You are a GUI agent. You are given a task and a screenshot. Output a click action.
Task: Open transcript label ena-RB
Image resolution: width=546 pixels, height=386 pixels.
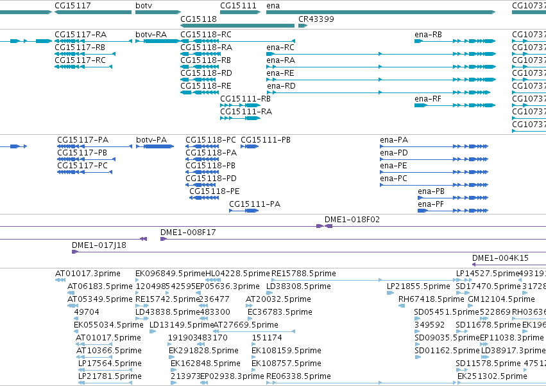(429, 35)
